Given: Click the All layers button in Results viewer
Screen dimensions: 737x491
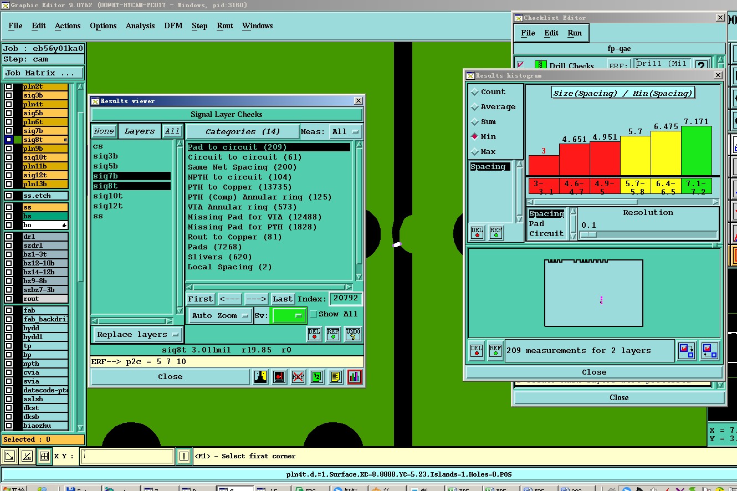Looking at the screenshot, I should [172, 131].
